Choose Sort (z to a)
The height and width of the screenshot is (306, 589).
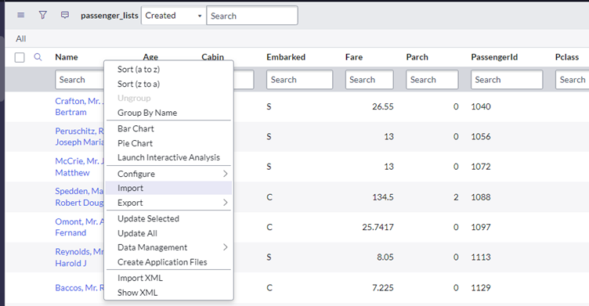click(x=139, y=84)
